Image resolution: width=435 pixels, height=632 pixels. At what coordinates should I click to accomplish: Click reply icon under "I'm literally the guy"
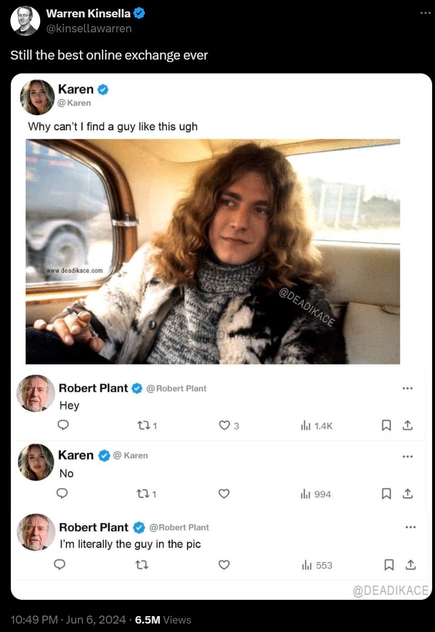(60, 565)
